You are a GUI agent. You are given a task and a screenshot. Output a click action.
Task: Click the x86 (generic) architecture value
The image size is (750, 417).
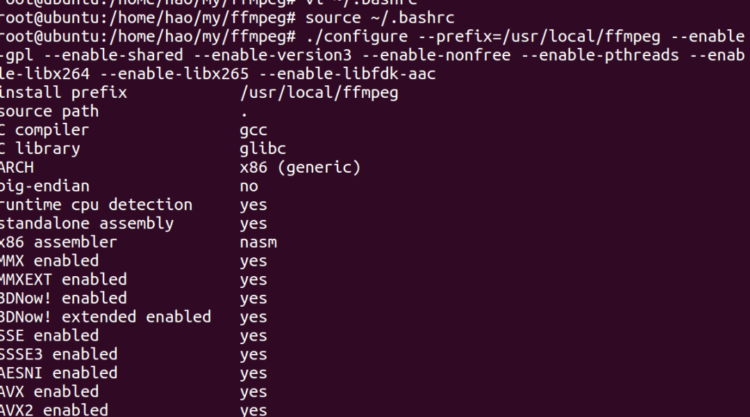[x=300, y=167]
